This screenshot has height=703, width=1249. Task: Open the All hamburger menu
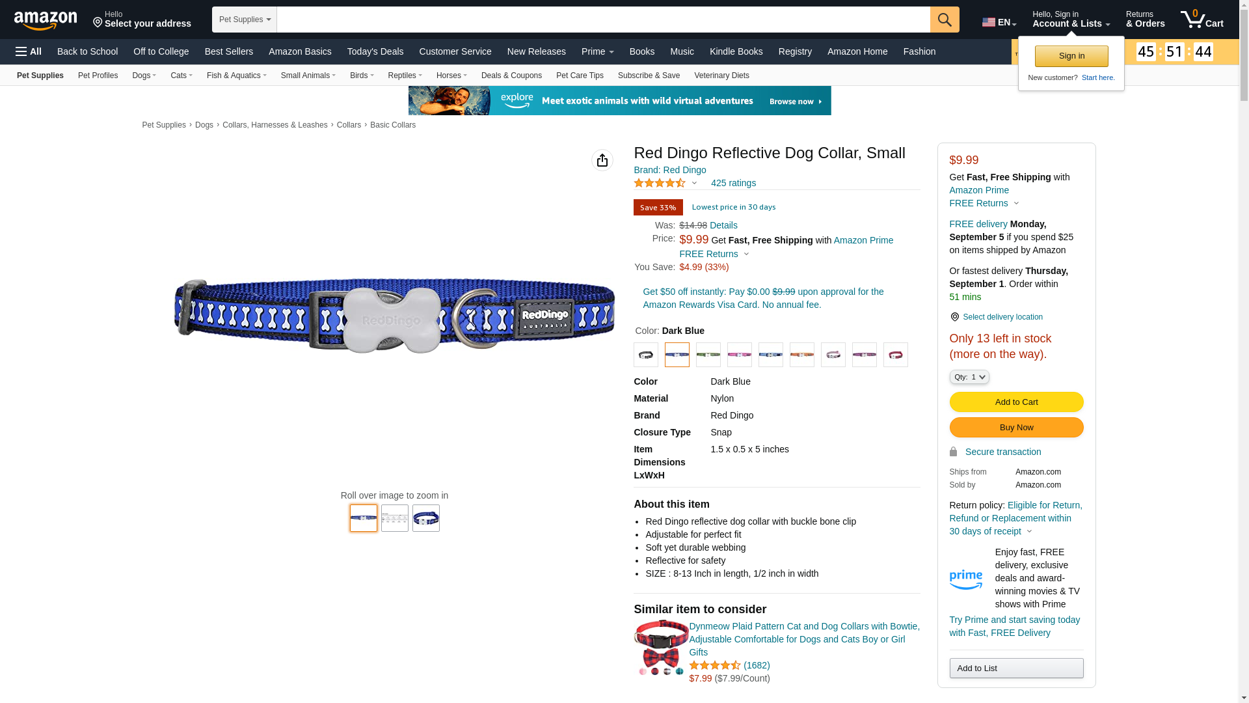click(29, 51)
